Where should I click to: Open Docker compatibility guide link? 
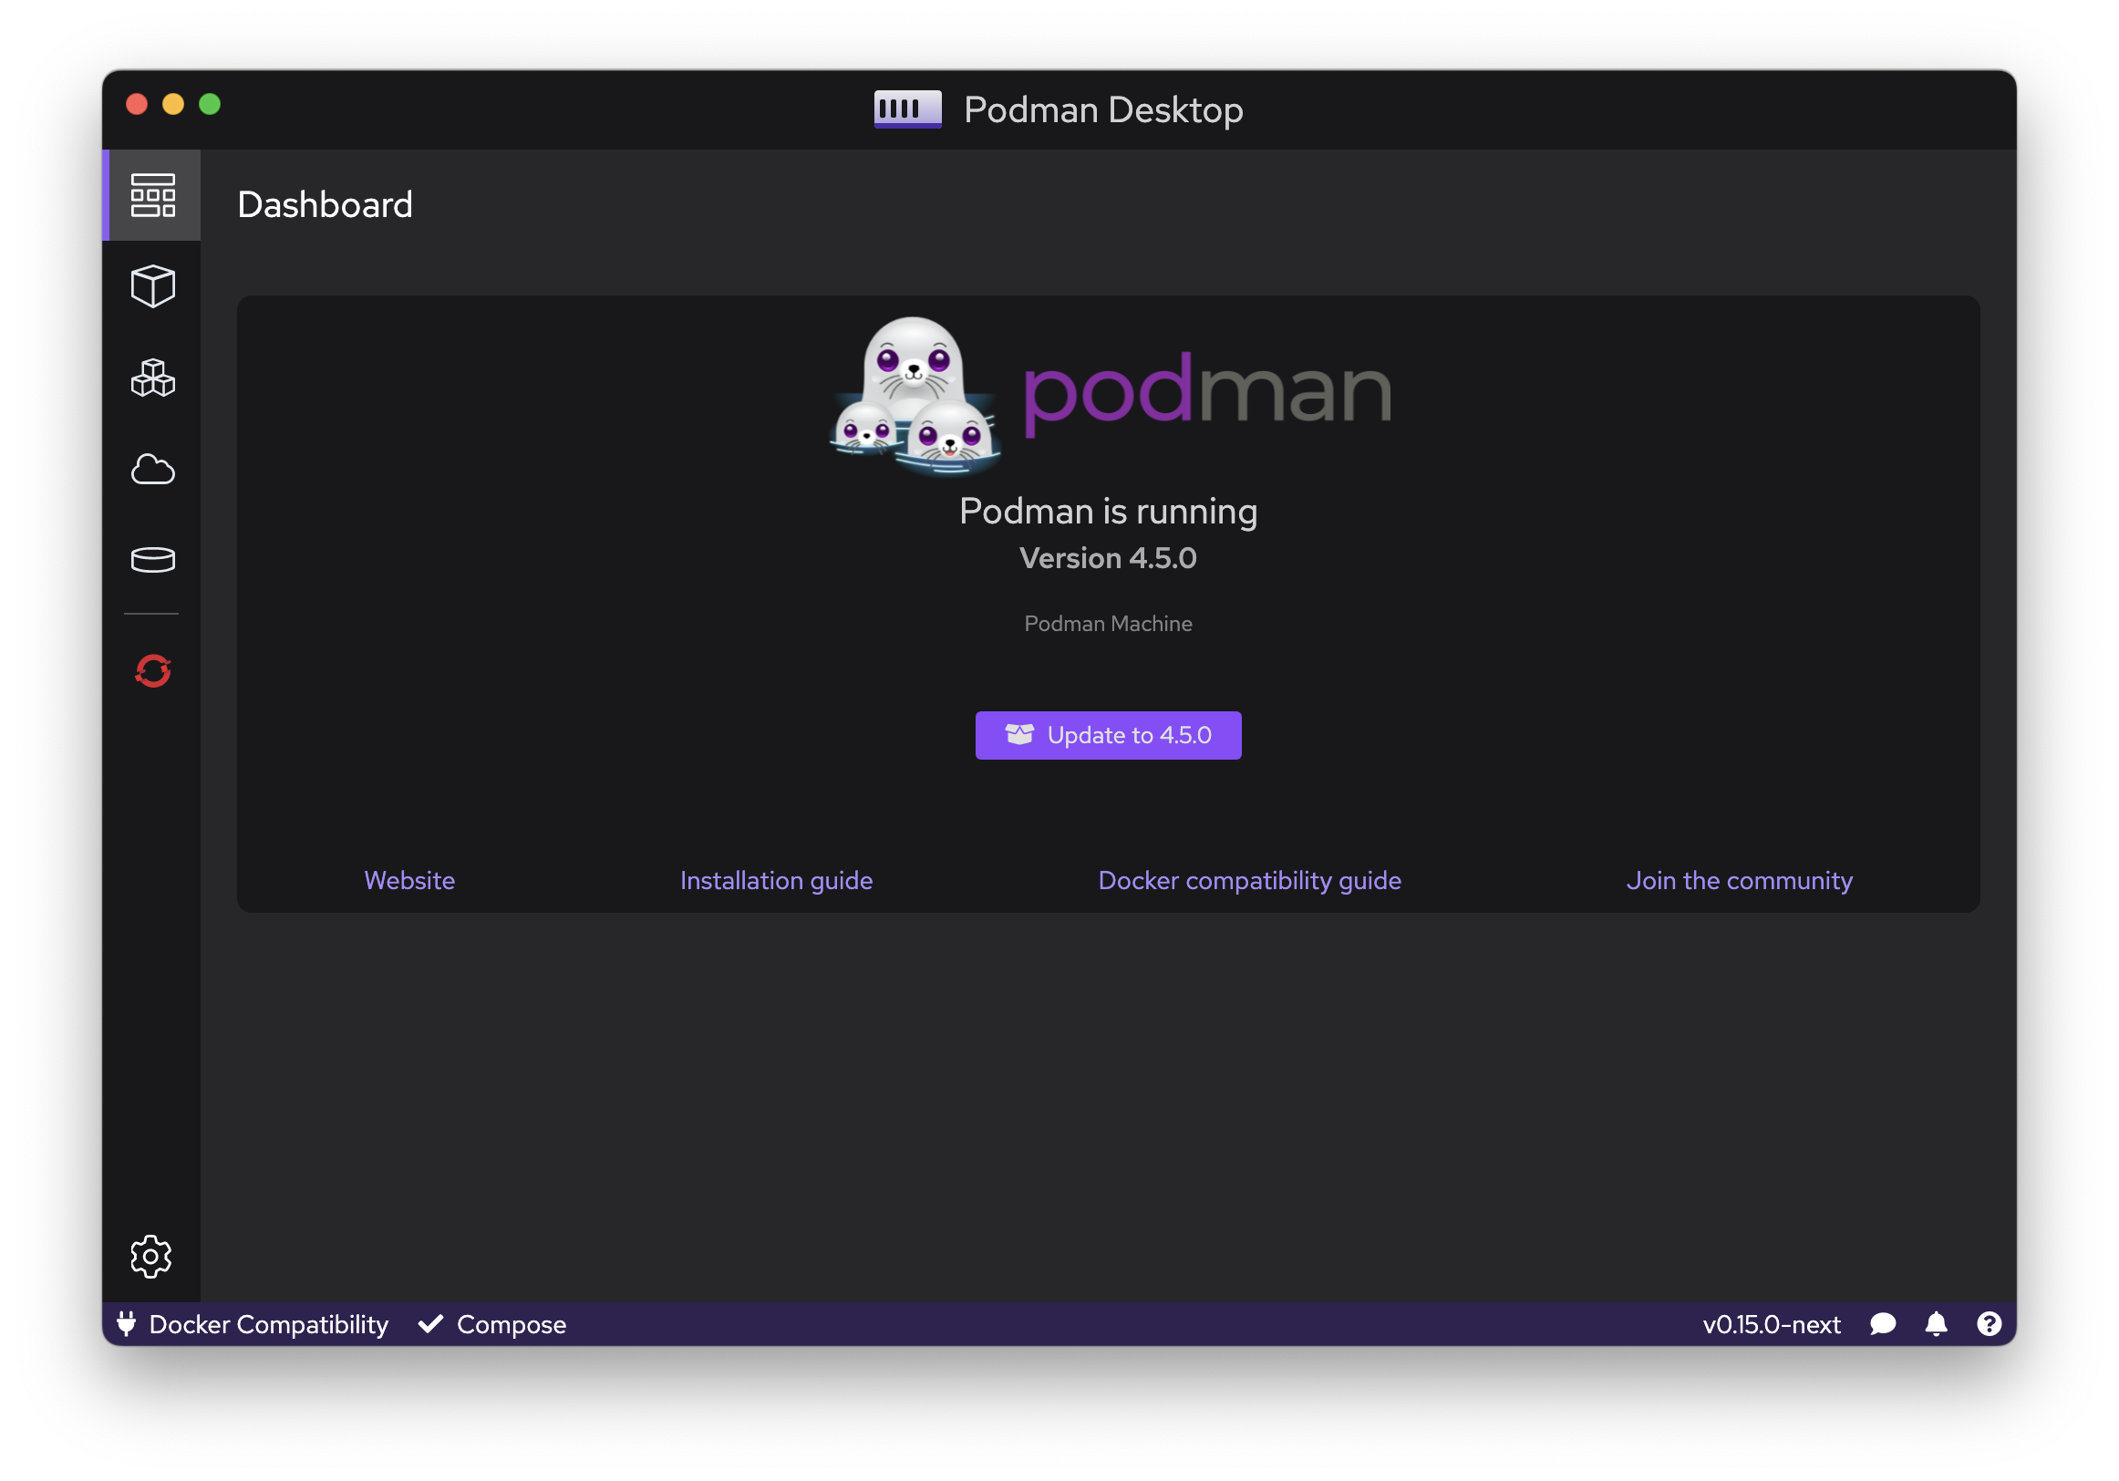pos(1250,880)
